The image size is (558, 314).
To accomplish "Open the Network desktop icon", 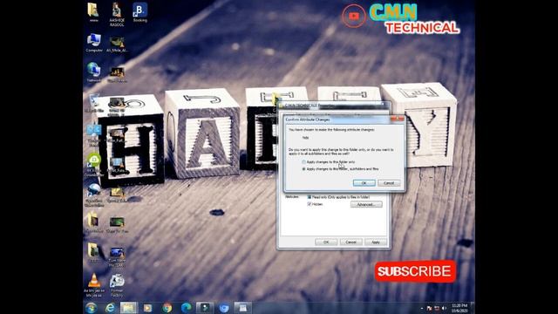I will (x=94, y=72).
